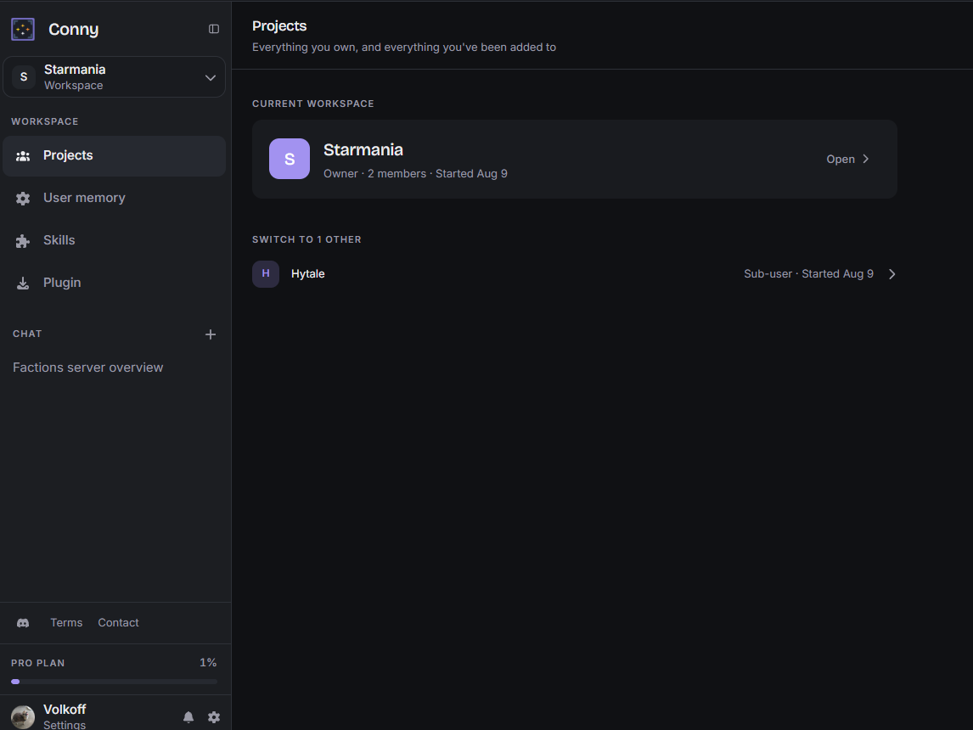The height and width of the screenshot is (730, 973).
Task: Click the Conny app name
Action: pos(73,29)
